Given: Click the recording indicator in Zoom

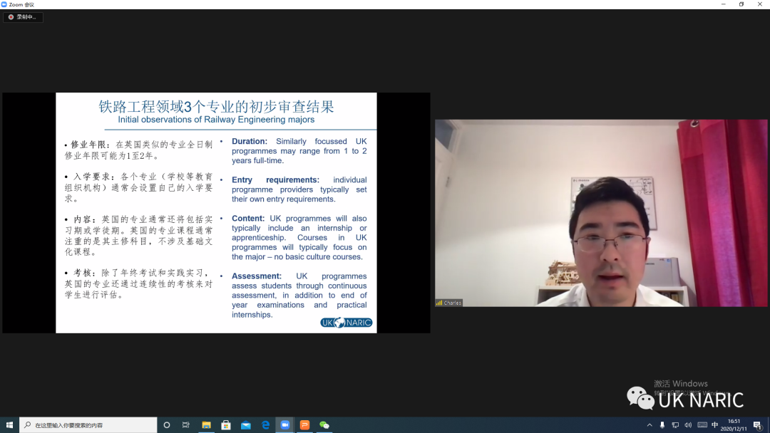Looking at the screenshot, I should coord(23,17).
